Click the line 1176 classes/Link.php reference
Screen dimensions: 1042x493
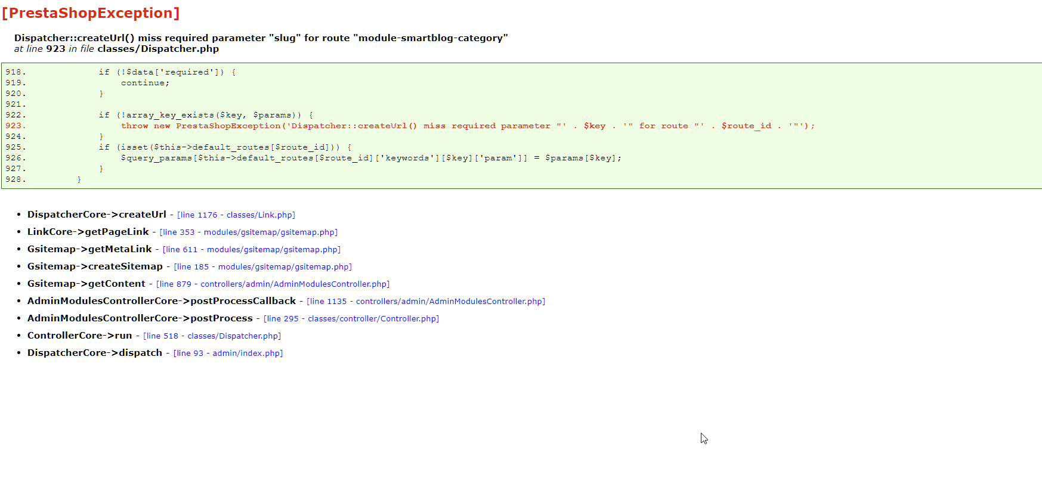tap(236, 215)
